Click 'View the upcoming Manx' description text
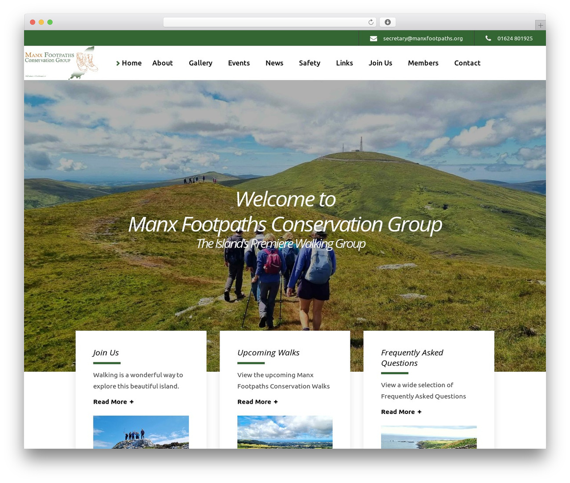The image size is (570, 483). 275,375
